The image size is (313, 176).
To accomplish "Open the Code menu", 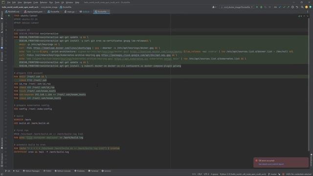I will coord(36,2).
